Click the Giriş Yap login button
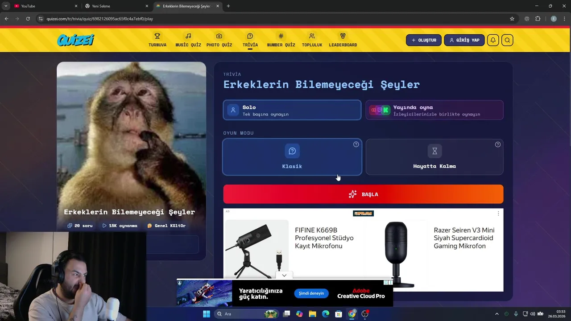The width and height of the screenshot is (571, 321). tap(464, 40)
